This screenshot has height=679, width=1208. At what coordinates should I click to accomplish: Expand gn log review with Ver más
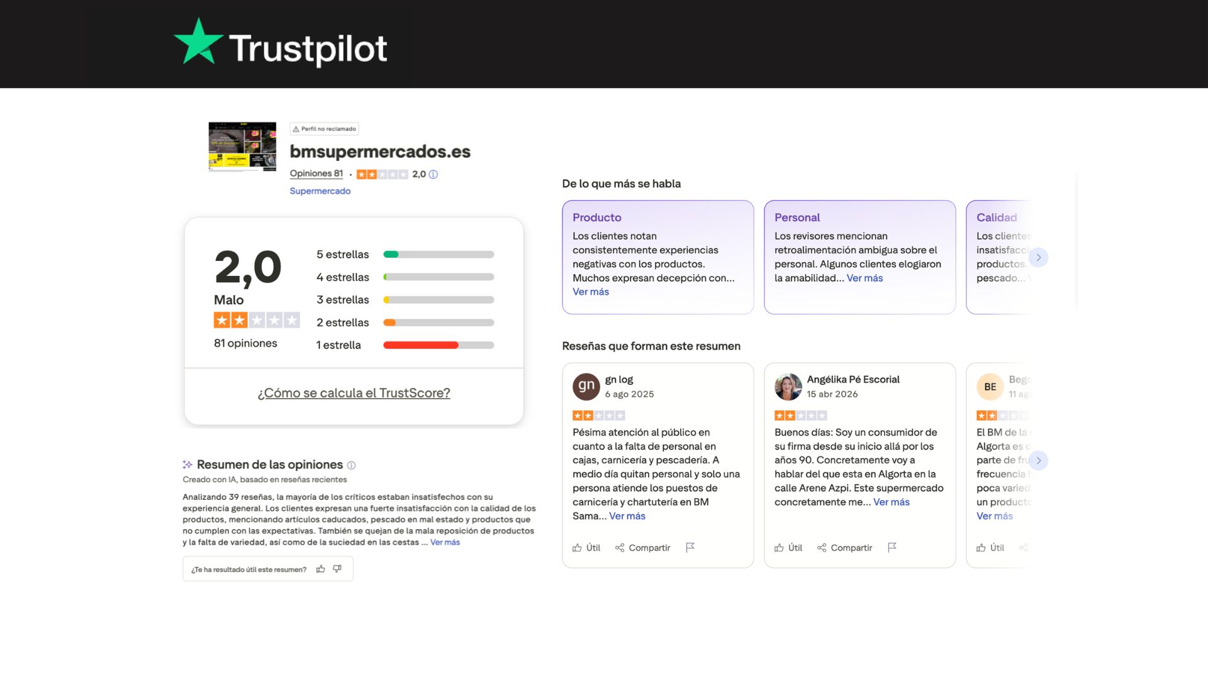point(627,516)
